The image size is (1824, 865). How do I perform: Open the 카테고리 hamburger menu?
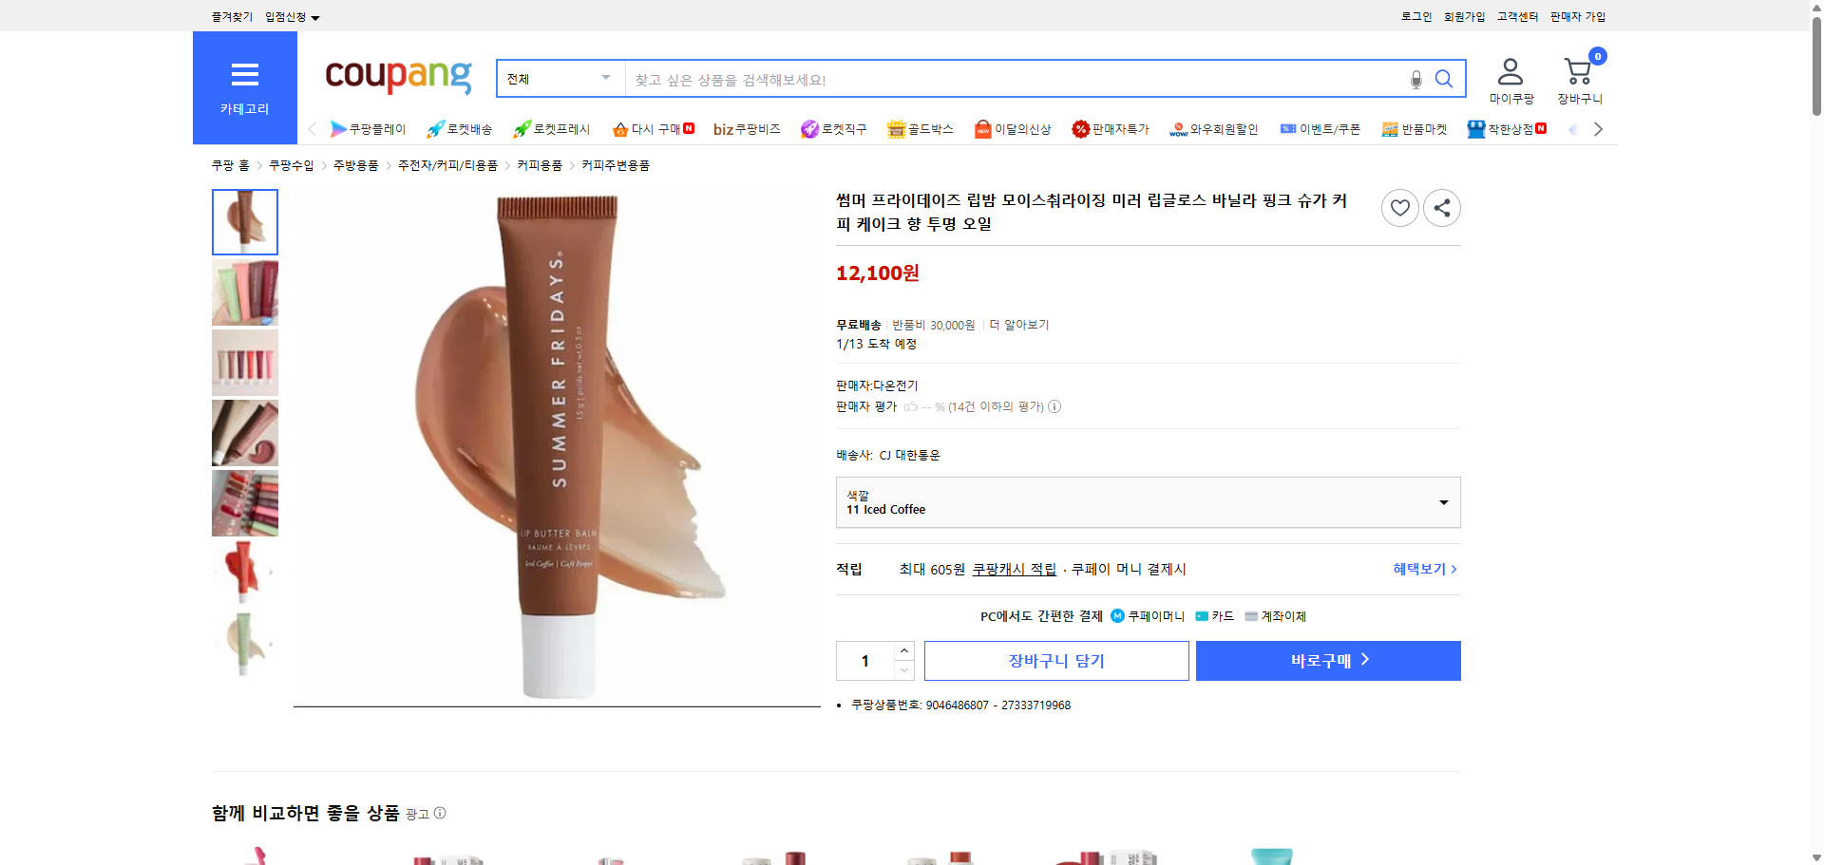tap(244, 74)
